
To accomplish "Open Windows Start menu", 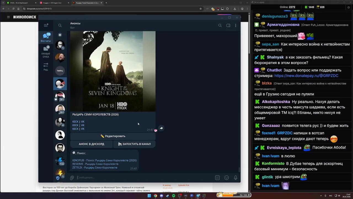I will click(149, 196).
